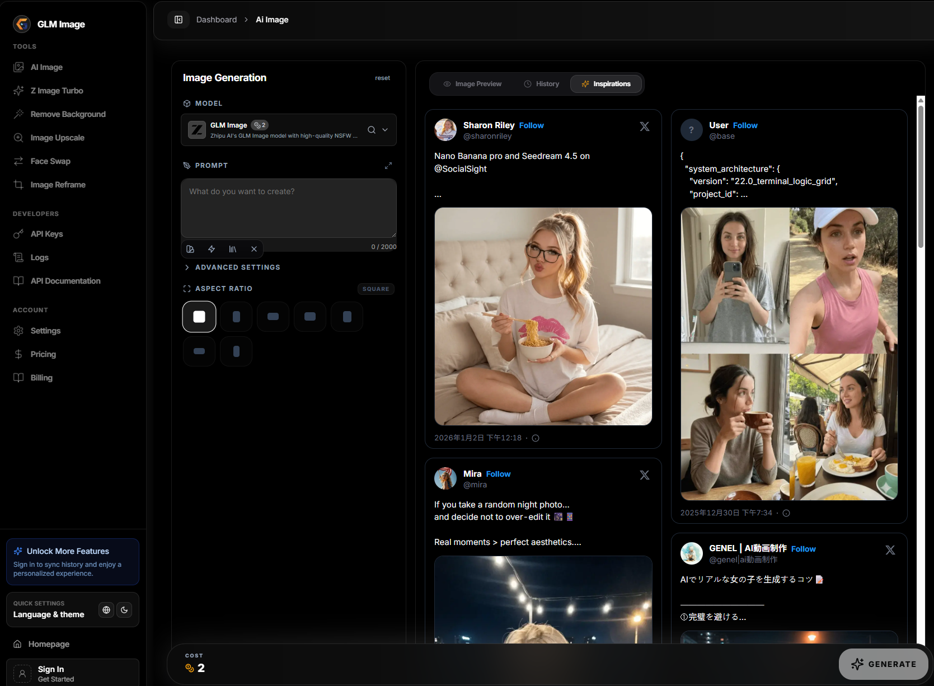Click Mira's profile avatar
The image size is (934, 686).
coord(445,478)
